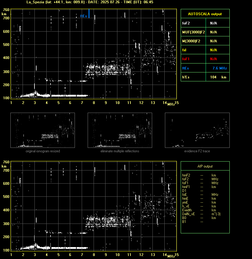Select the foE row in AIP output

(x=200, y=195)
